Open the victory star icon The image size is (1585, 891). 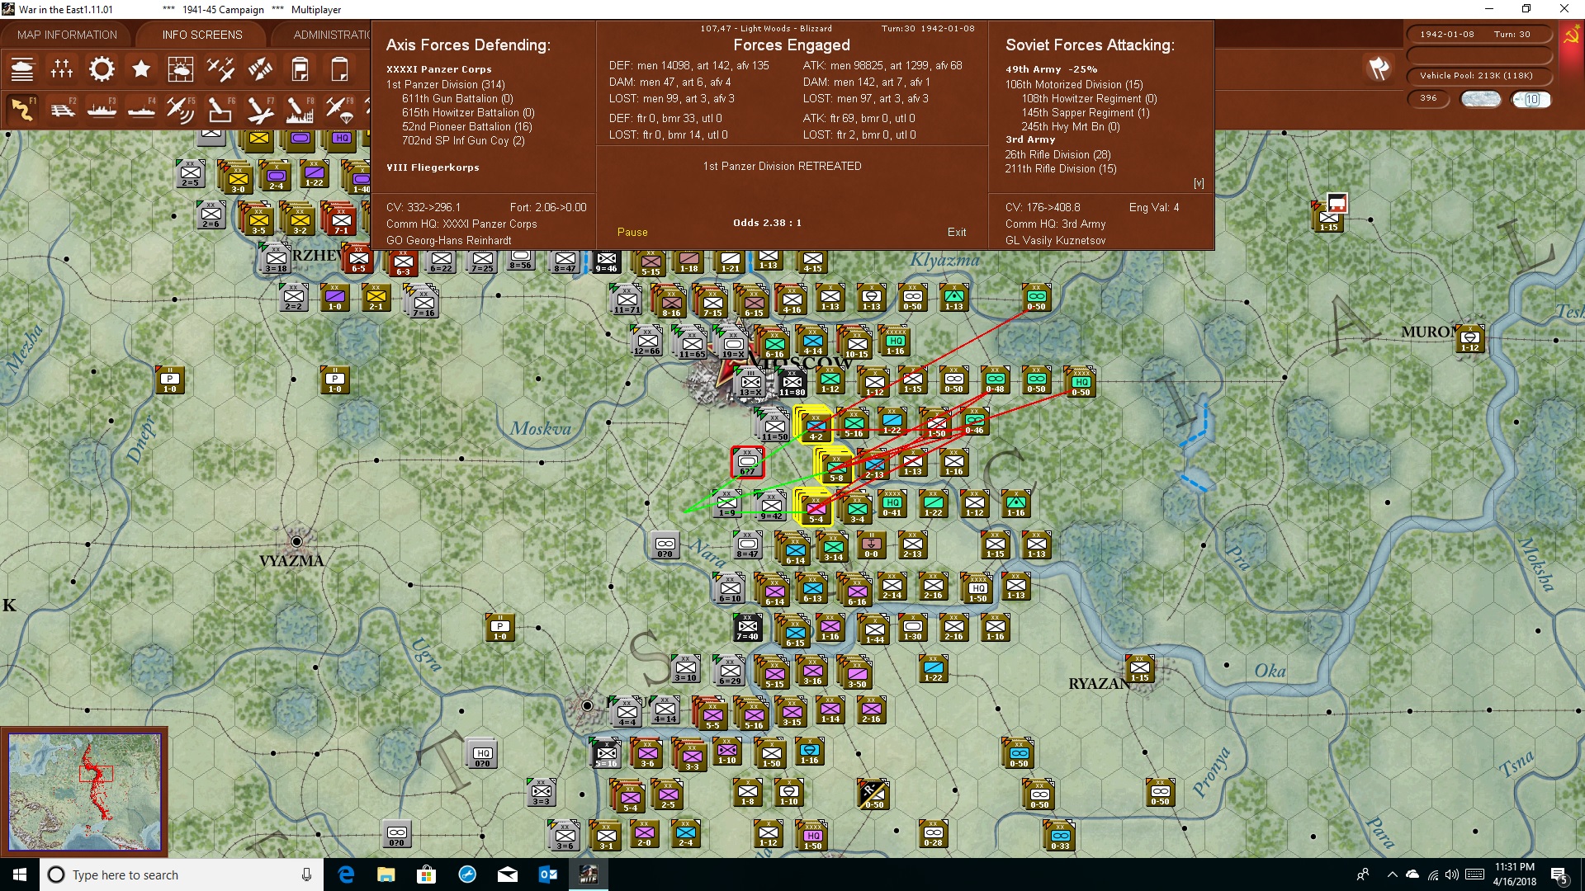141,69
